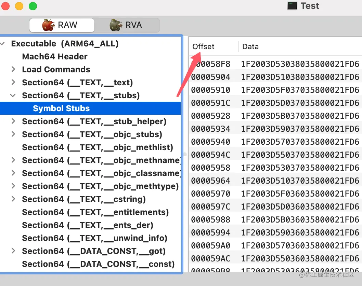This screenshot has width=362, height=286.
Task: Expand Section64 (__TEXT,__objc_classname) chevron
Action: (13, 173)
